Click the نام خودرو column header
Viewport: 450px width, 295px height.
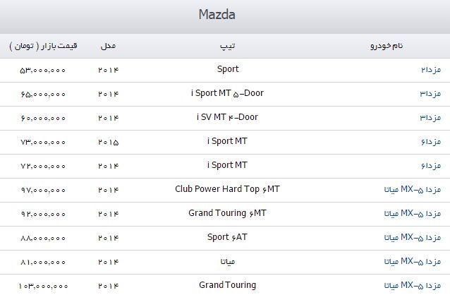[387, 47]
